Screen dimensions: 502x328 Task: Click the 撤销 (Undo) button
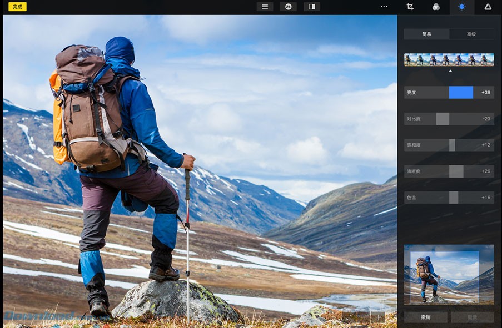426,317
